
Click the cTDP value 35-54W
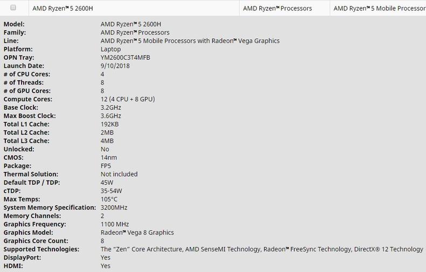(x=111, y=191)
